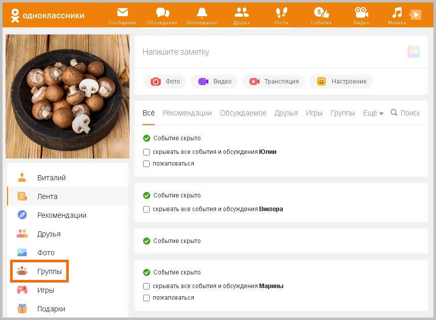436x320 pixels.
Task: Open Подарки link text in sidebar
Action: coord(51,309)
